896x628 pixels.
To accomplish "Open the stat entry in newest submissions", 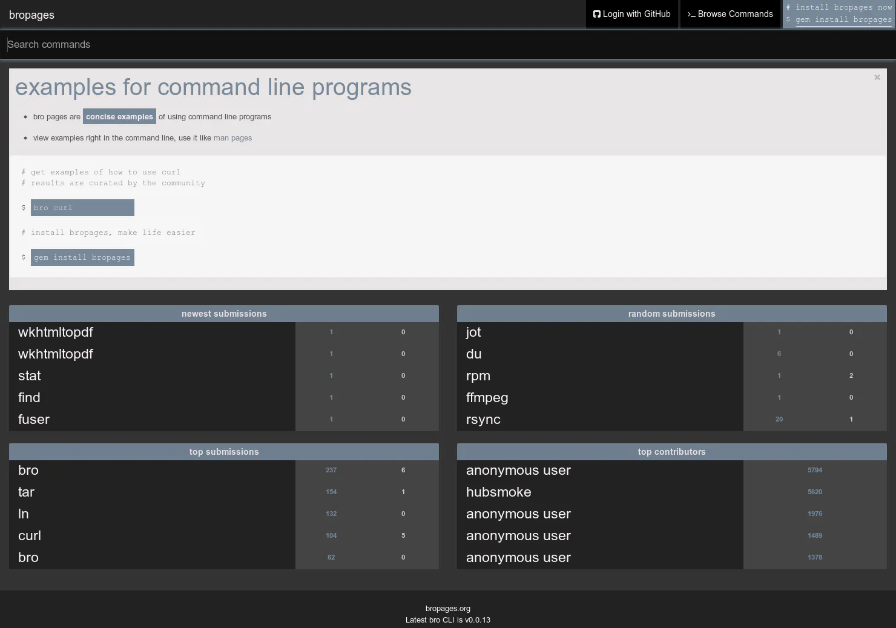I will click(30, 375).
